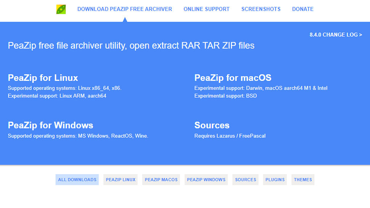Image resolution: width=370 pixels, height=208 pixels.
Task: Open Download PeaZip Free Archiver menu
Action: 125,9
